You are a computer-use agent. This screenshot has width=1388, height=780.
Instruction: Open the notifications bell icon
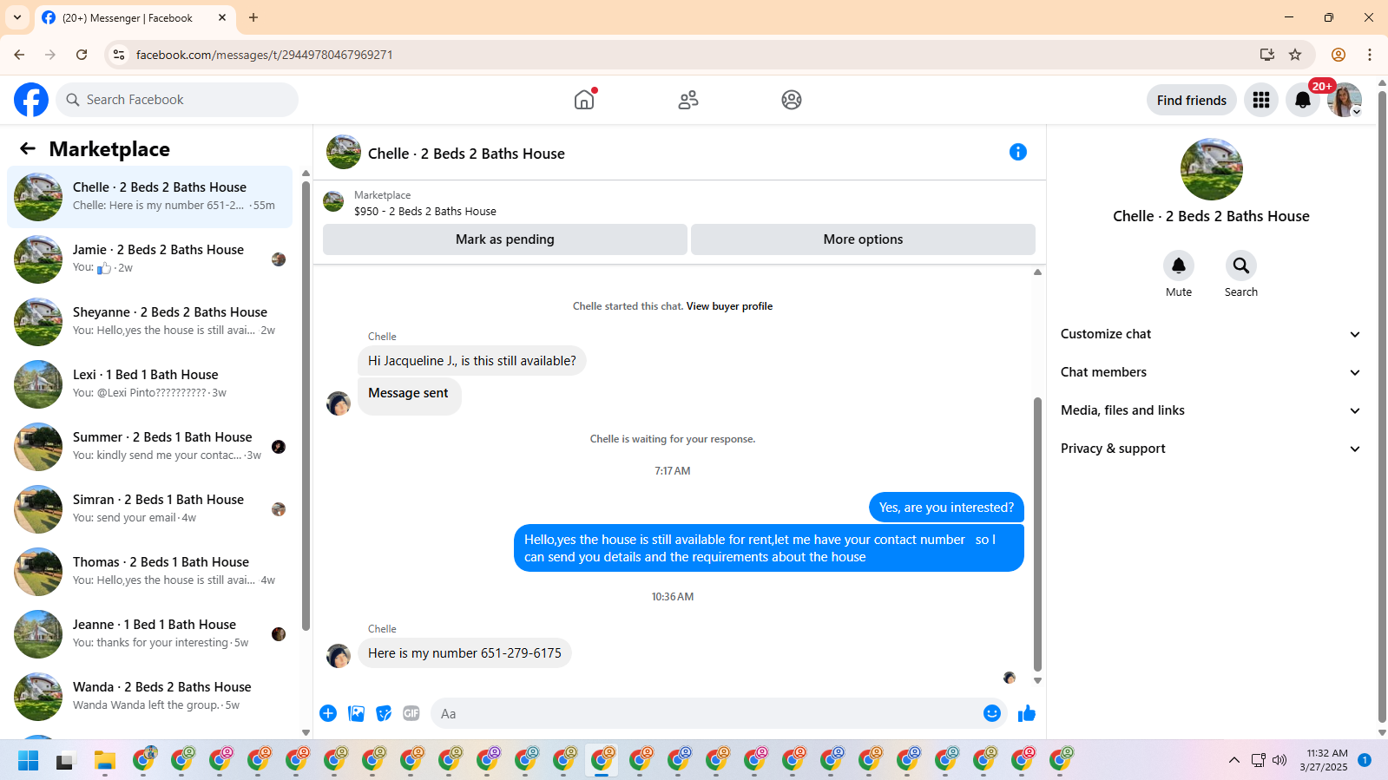click(1303, 100)
